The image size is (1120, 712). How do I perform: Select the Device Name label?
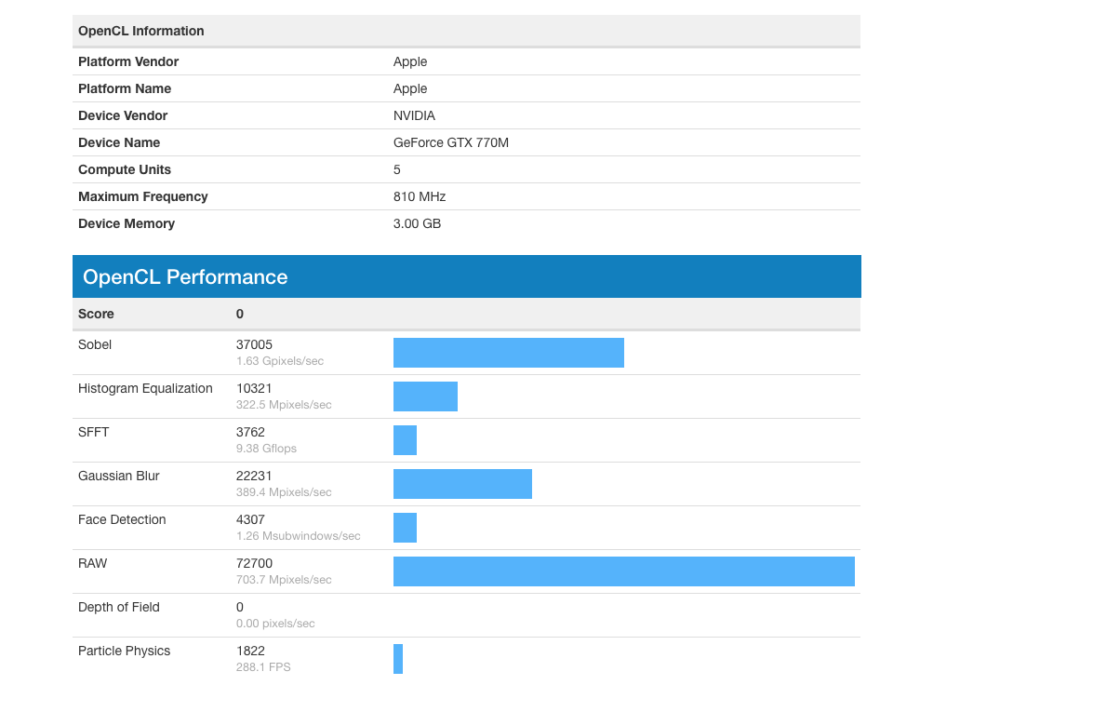point(119,142)
